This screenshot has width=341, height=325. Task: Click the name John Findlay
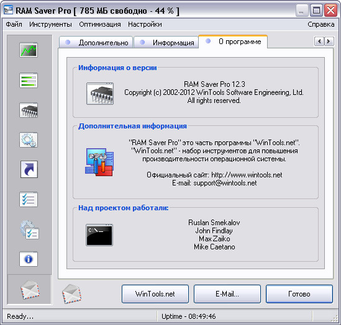pyautogui.click(x=214, y=231)
